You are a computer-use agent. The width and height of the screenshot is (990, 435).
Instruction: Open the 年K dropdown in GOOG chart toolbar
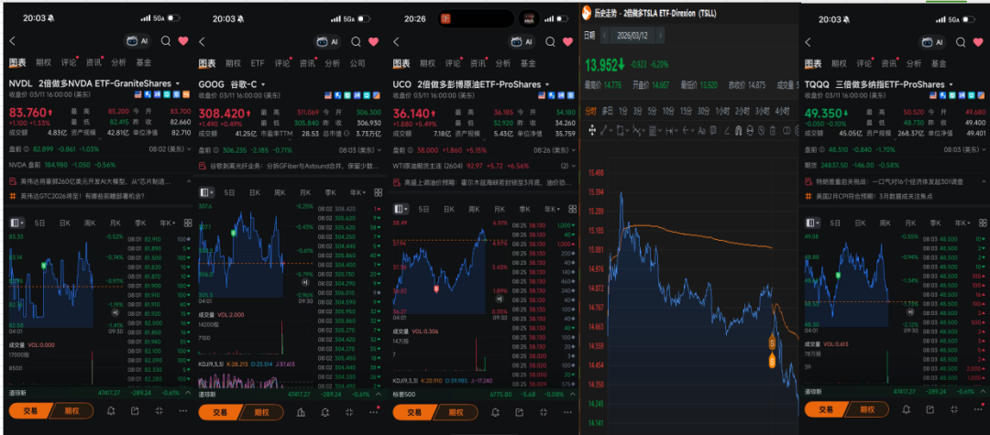pos(358,192)
